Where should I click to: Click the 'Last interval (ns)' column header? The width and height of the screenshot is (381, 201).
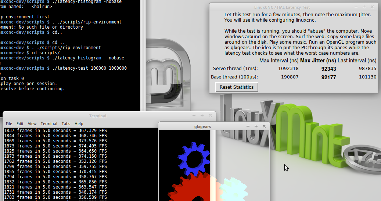pos(357,61)
